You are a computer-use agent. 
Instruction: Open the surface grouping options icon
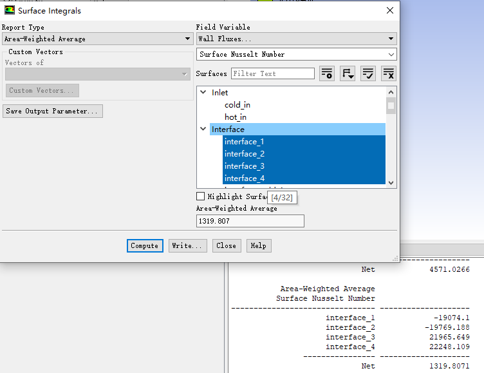[x=348, y=73]
